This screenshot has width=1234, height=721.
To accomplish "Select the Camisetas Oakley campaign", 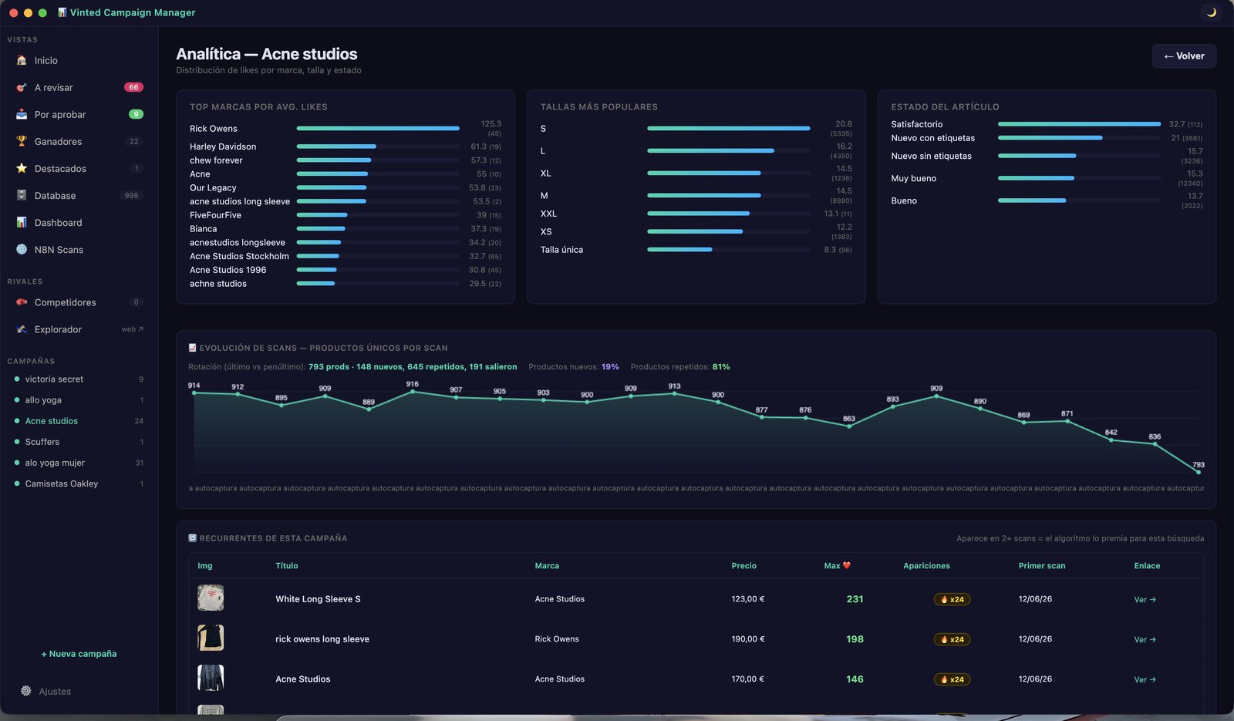I will coord(79,483).
